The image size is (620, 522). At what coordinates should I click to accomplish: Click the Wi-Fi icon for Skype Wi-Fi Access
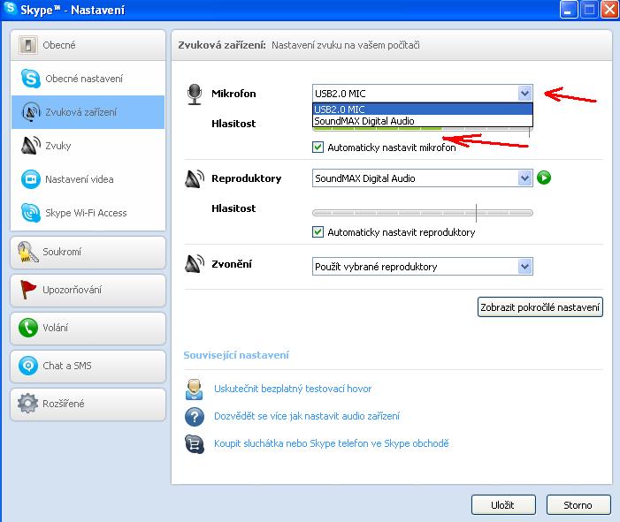tap(30, 213)
